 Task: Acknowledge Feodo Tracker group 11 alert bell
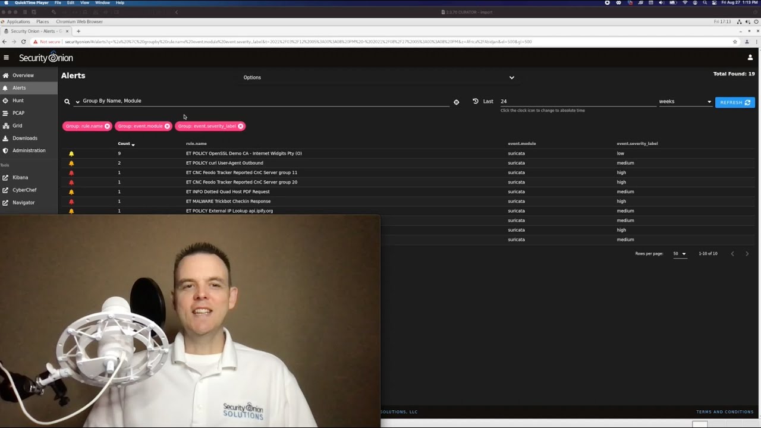[71, 172]
